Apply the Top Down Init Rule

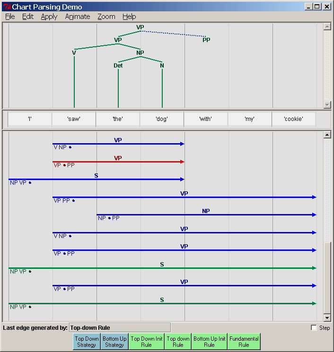[x=147, y=342]
